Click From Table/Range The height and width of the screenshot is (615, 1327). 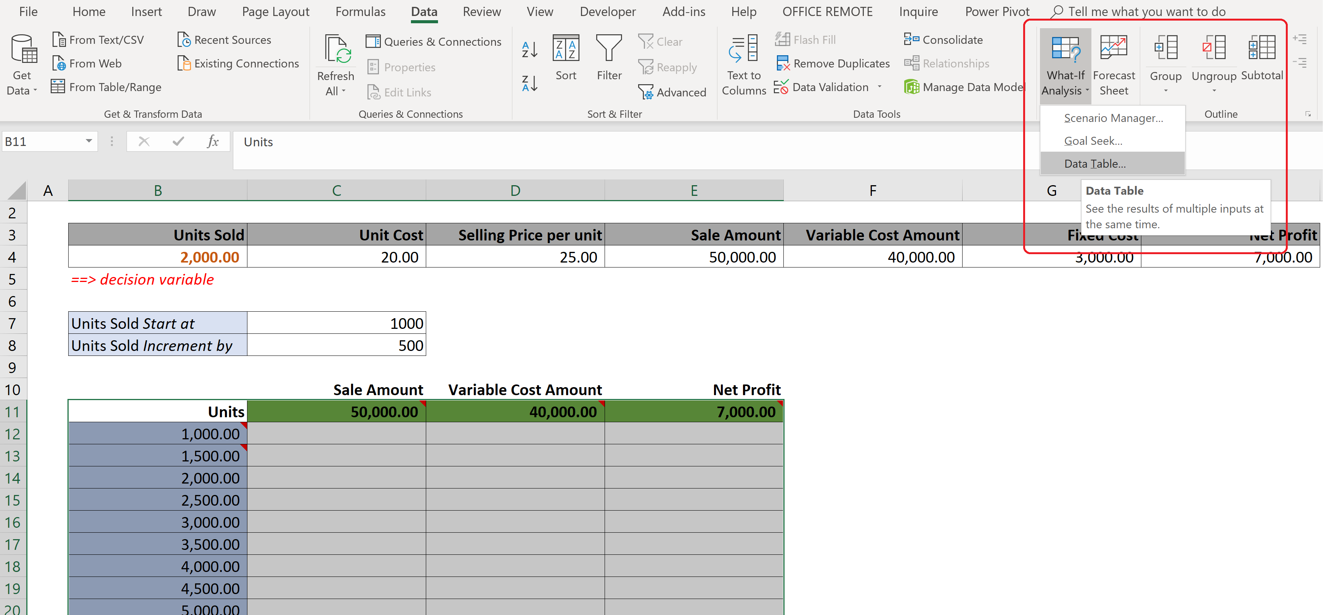[106, 87]
